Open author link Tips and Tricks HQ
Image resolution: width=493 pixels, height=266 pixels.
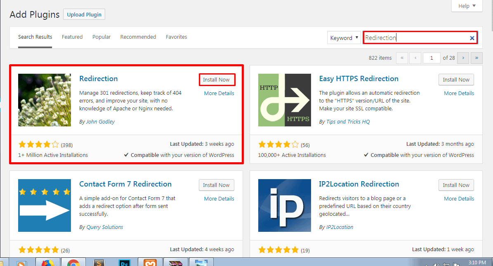348,122
